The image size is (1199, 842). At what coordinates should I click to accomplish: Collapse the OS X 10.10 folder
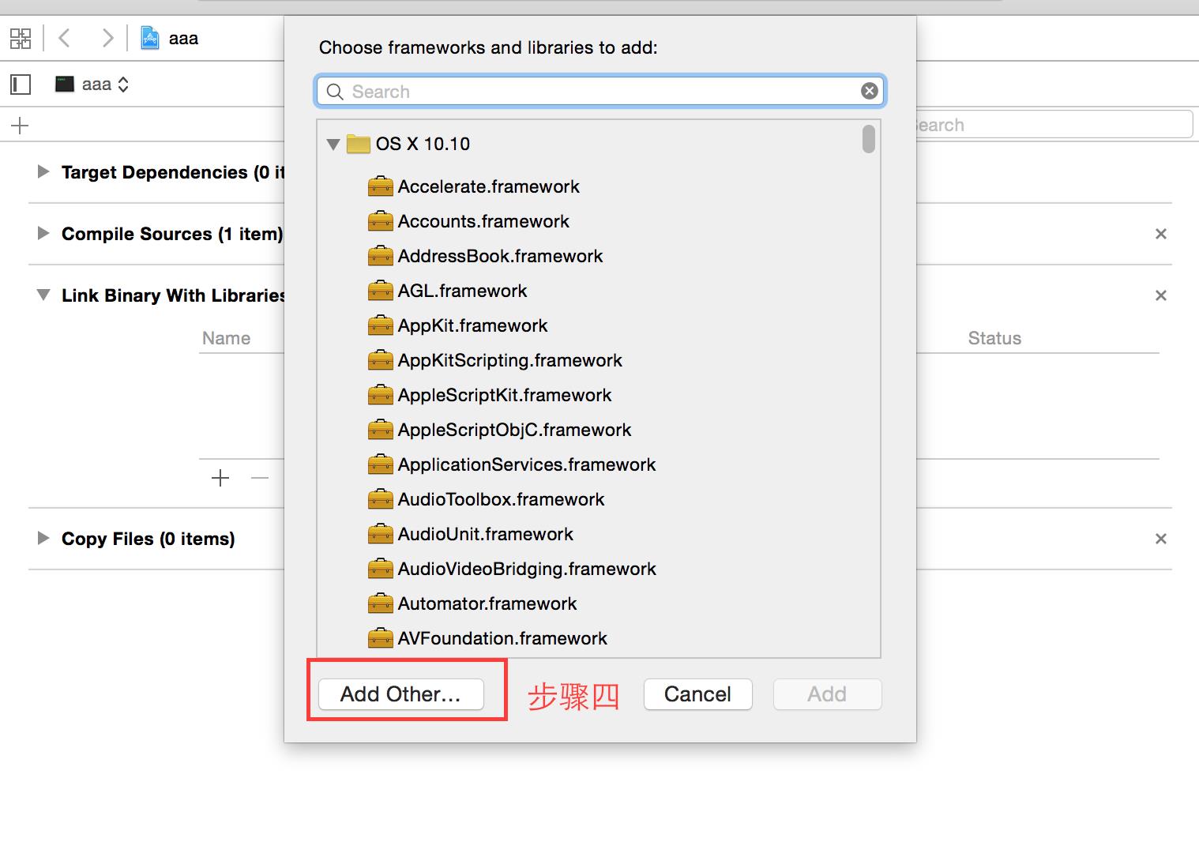pos(333,145)
